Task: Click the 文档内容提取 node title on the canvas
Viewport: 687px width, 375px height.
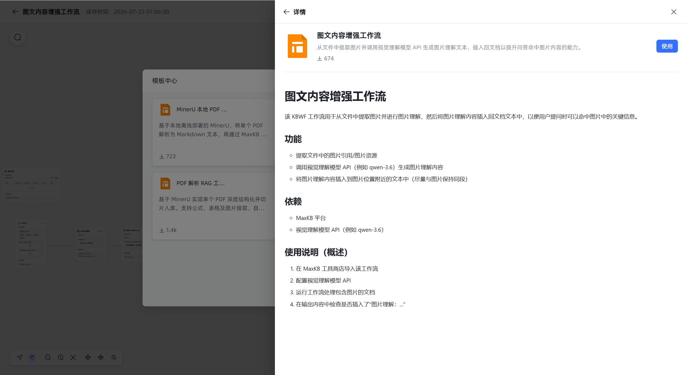Action: click(x=85, y=231)
